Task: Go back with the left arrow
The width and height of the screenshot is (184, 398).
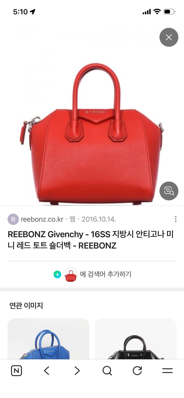Action: pyautogui.click(x=47, y=371)
